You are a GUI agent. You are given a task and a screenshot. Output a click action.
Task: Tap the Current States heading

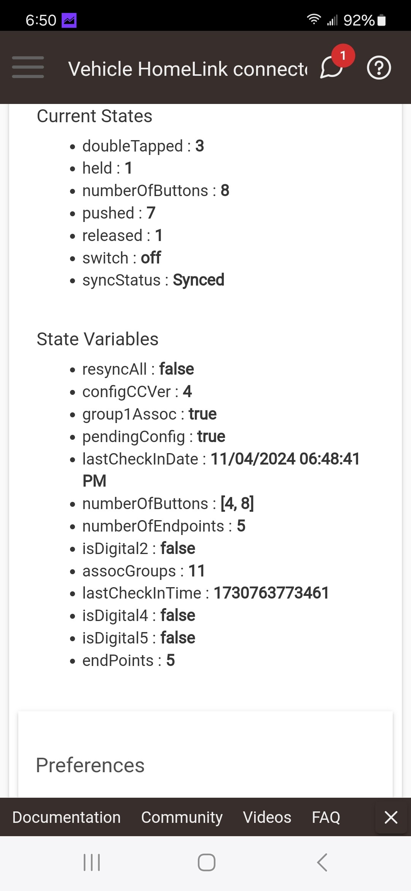tap(94, 116)
